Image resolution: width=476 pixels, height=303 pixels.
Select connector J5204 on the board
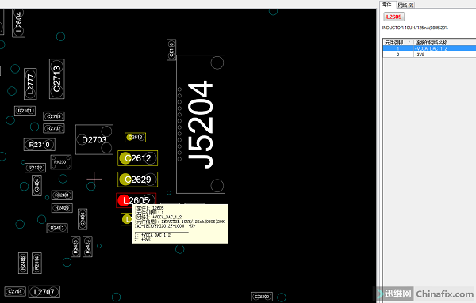click(x=201, y=124)
